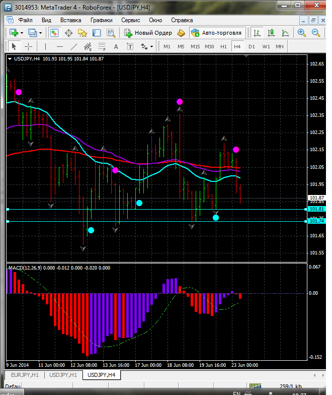Viewport: 332px width, 395px height.
Task: Click the Новый Ордер button
Action: click(x=148, y=33)
